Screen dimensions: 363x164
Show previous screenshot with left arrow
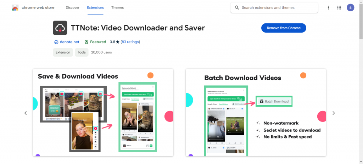click(x=26, y=113)
